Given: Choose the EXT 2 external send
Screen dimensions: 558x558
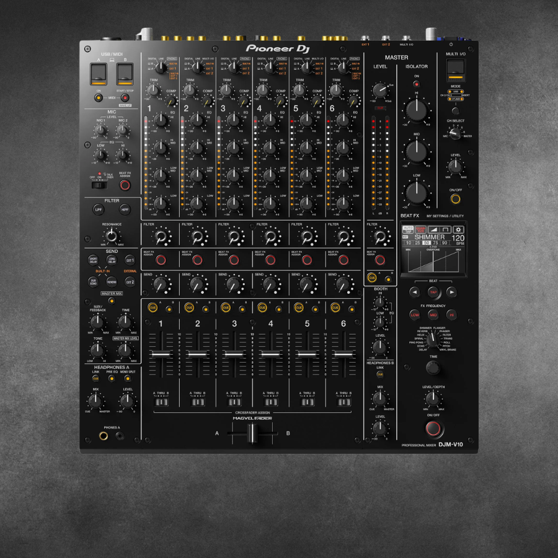Looking at the screenshot, I should pos(130,282).
